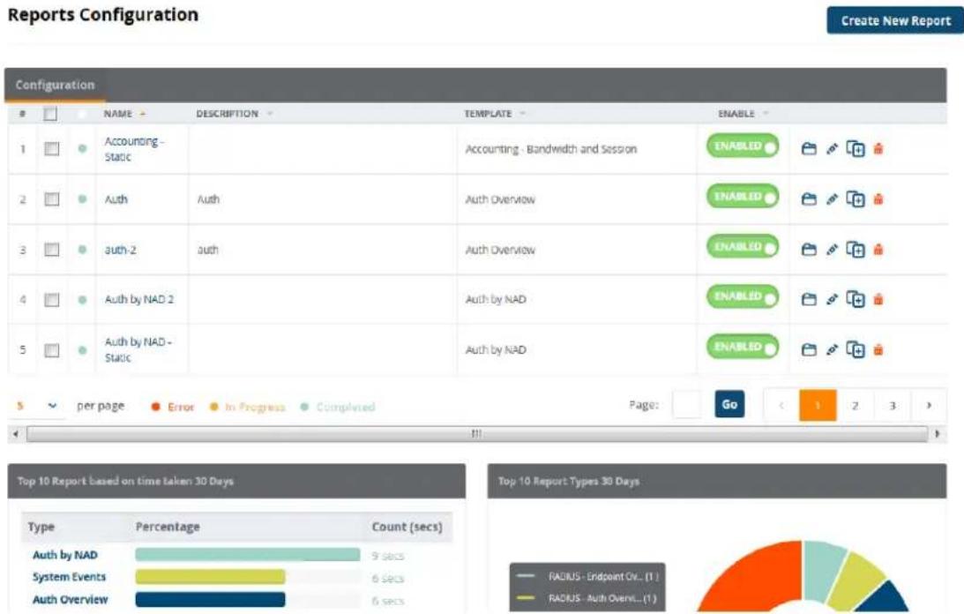Image resolution: width=964 pixels, height=614 pixels.
Task: Delete Auth by NAD 2 via trash icon
Action: 878,300
